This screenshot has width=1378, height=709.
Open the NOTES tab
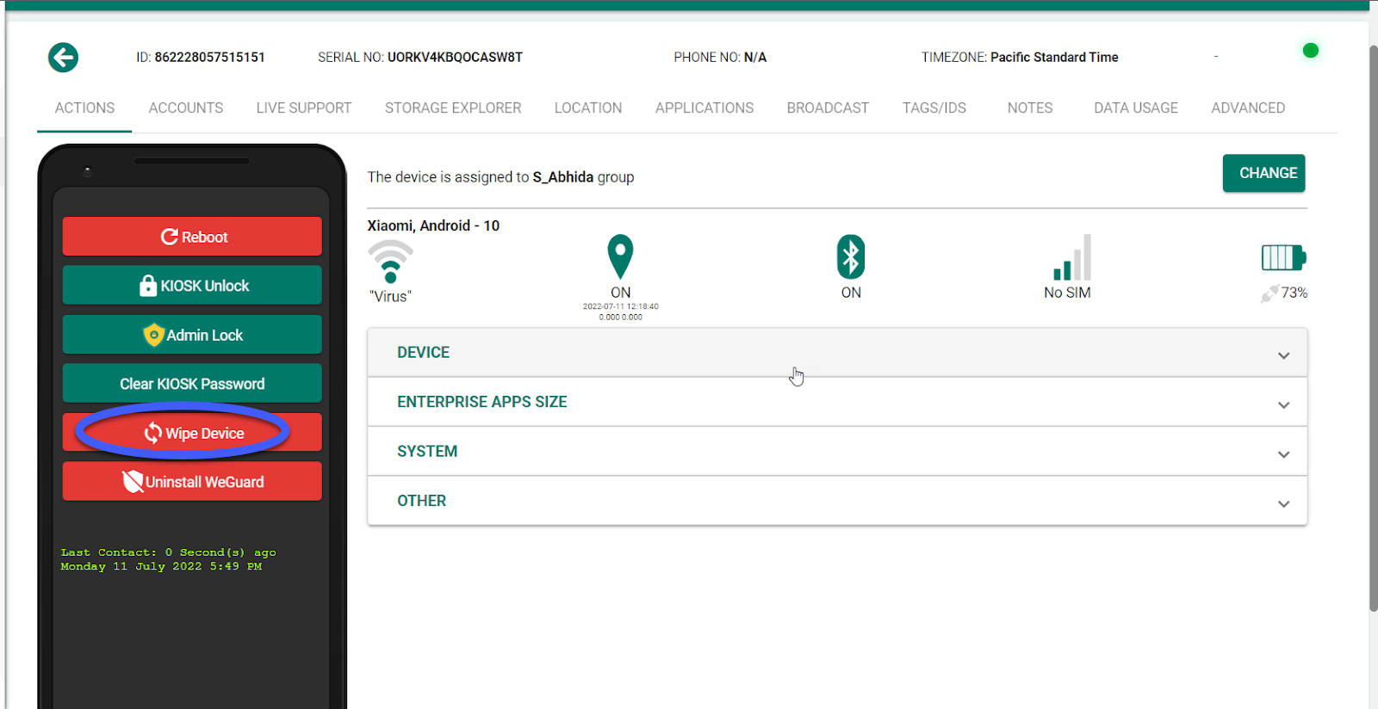click(x=1030, y=108)
